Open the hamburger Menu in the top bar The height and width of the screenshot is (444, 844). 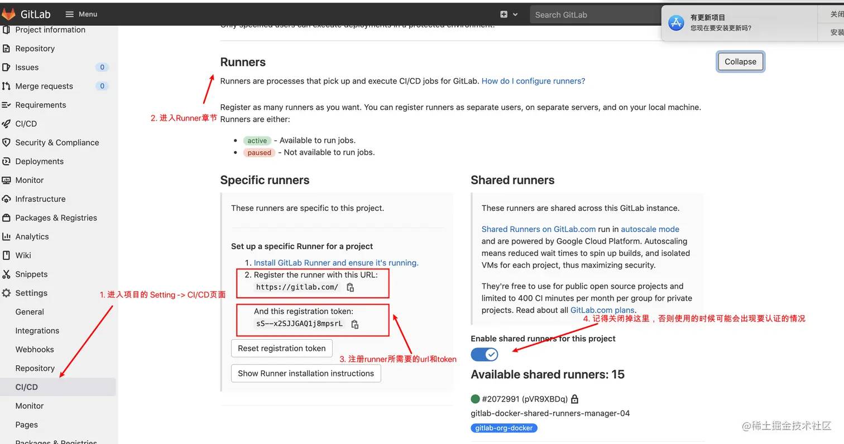tap(81, 14)
